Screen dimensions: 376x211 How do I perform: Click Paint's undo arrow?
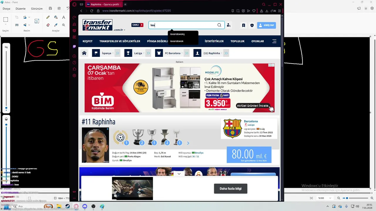click(68, 8)
